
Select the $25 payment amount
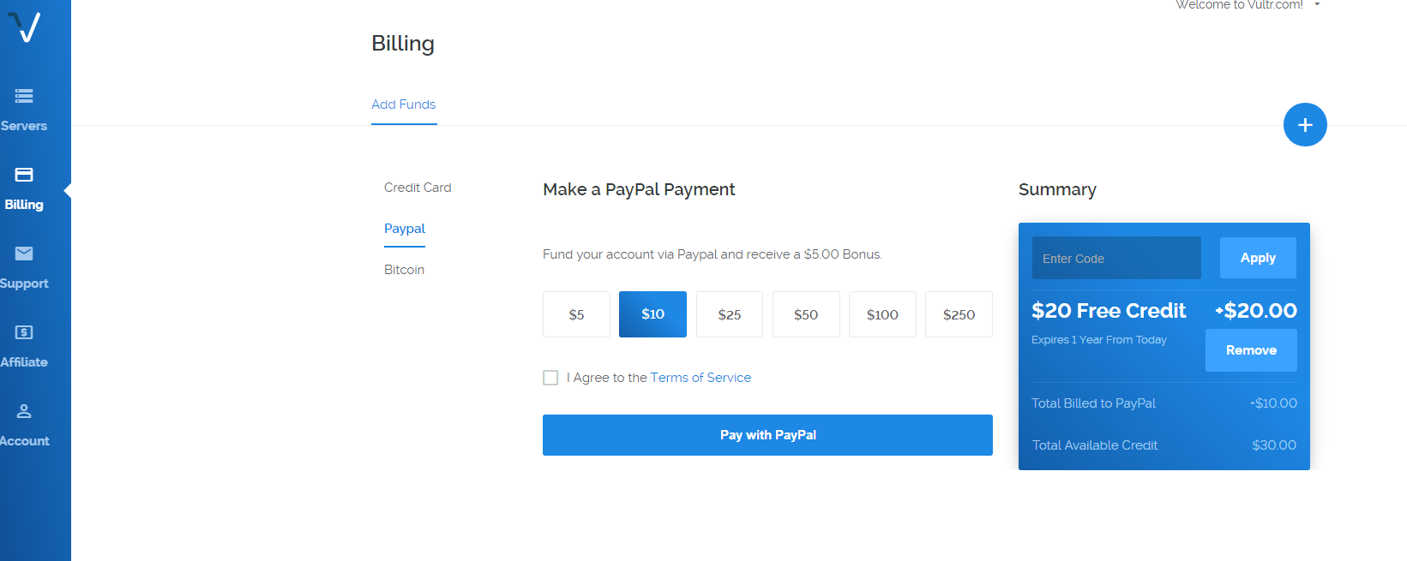730,314
